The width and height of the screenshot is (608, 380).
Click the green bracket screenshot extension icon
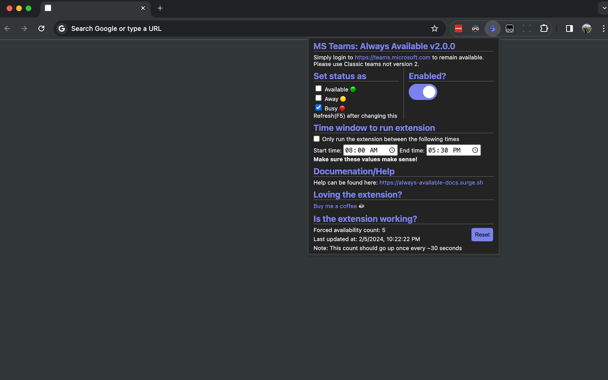(x=527, y=28)
